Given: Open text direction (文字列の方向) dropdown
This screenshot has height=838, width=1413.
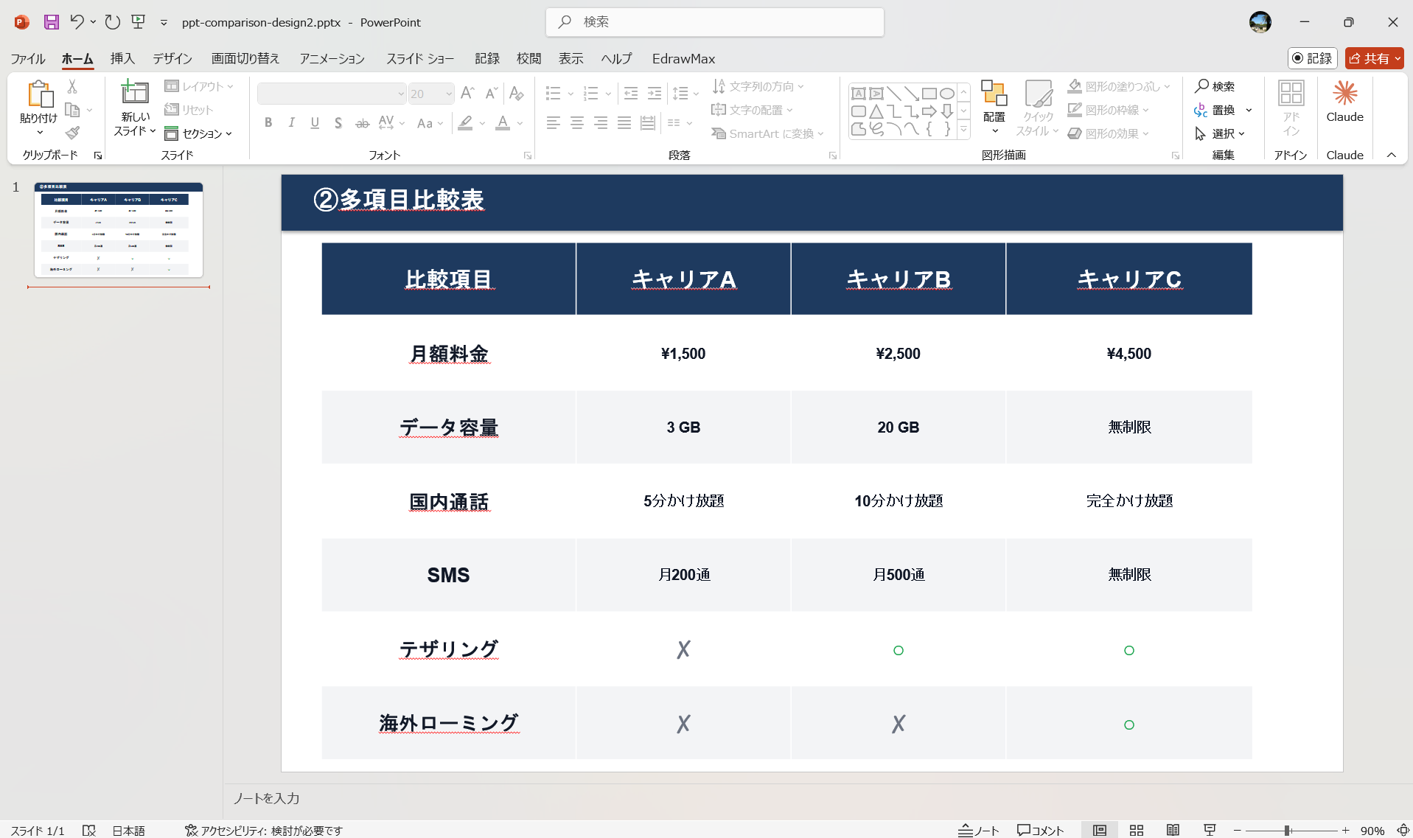Looking at the screenshot, I should (x=758, y=86).
